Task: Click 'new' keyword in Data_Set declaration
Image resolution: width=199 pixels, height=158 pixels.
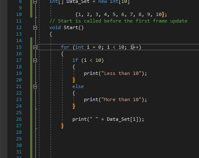Action: pyautogui.click(x=102, y=2)
